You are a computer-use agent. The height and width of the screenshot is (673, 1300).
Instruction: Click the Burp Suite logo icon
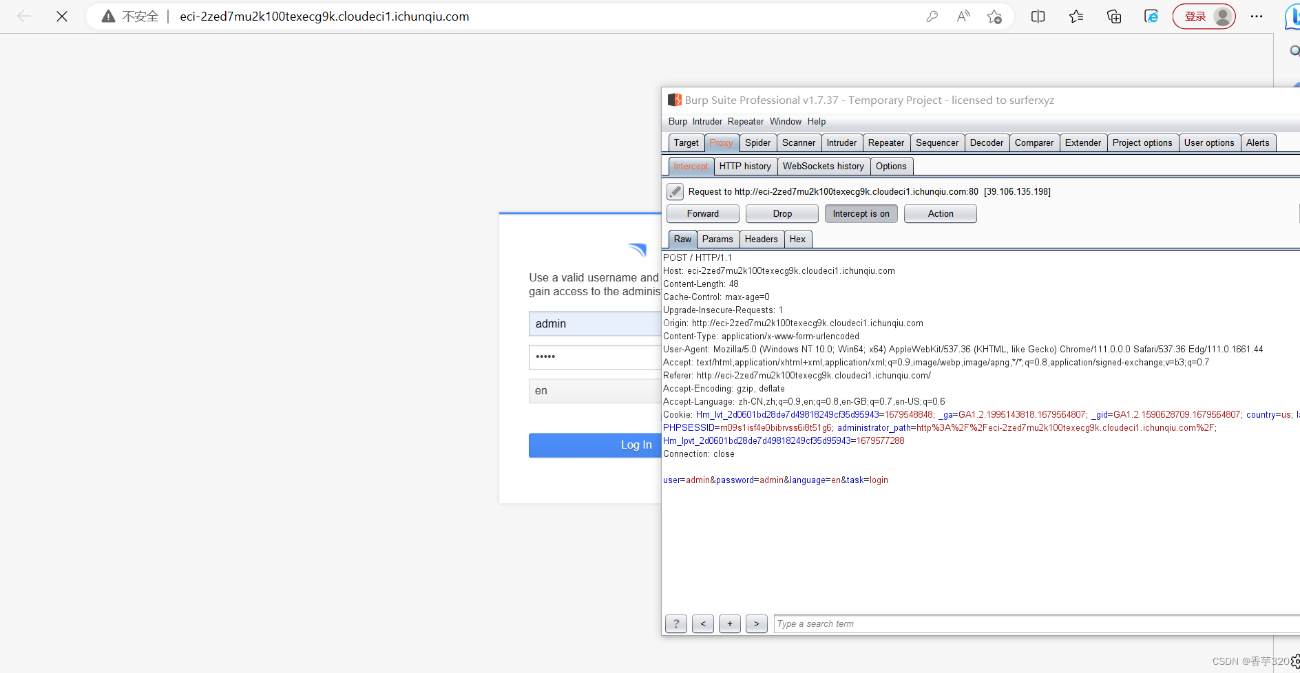[x=675, y=100]
